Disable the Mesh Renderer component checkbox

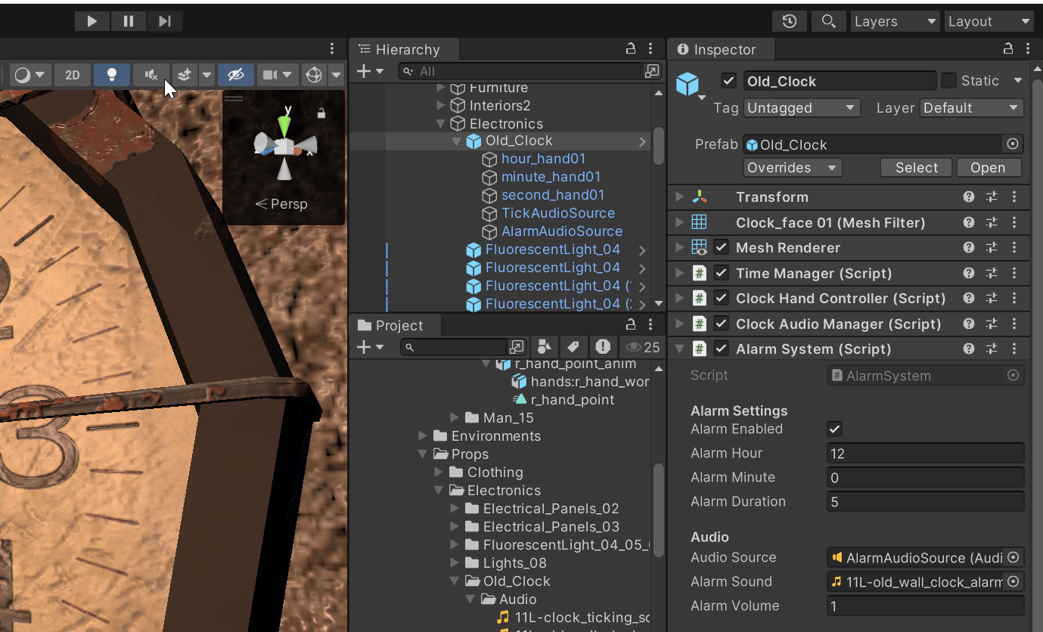[722, 248]
